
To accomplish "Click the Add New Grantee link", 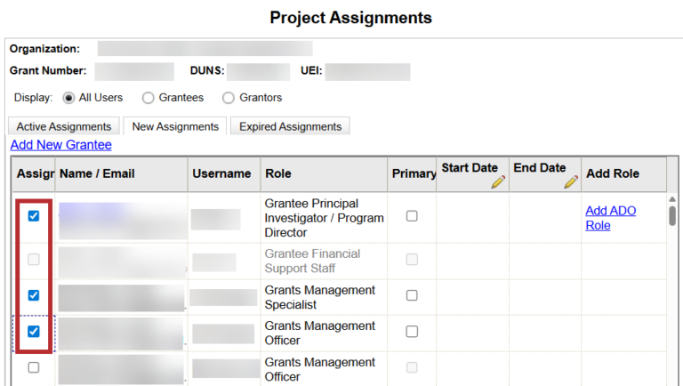I will click(60, 145).
